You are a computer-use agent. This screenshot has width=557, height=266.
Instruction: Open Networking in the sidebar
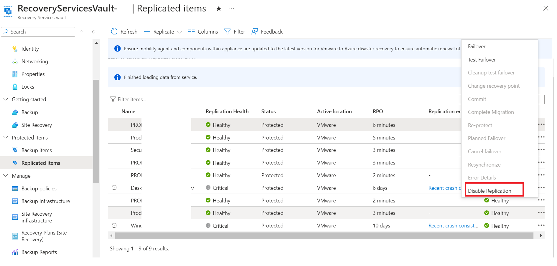(x=35, y=61)
